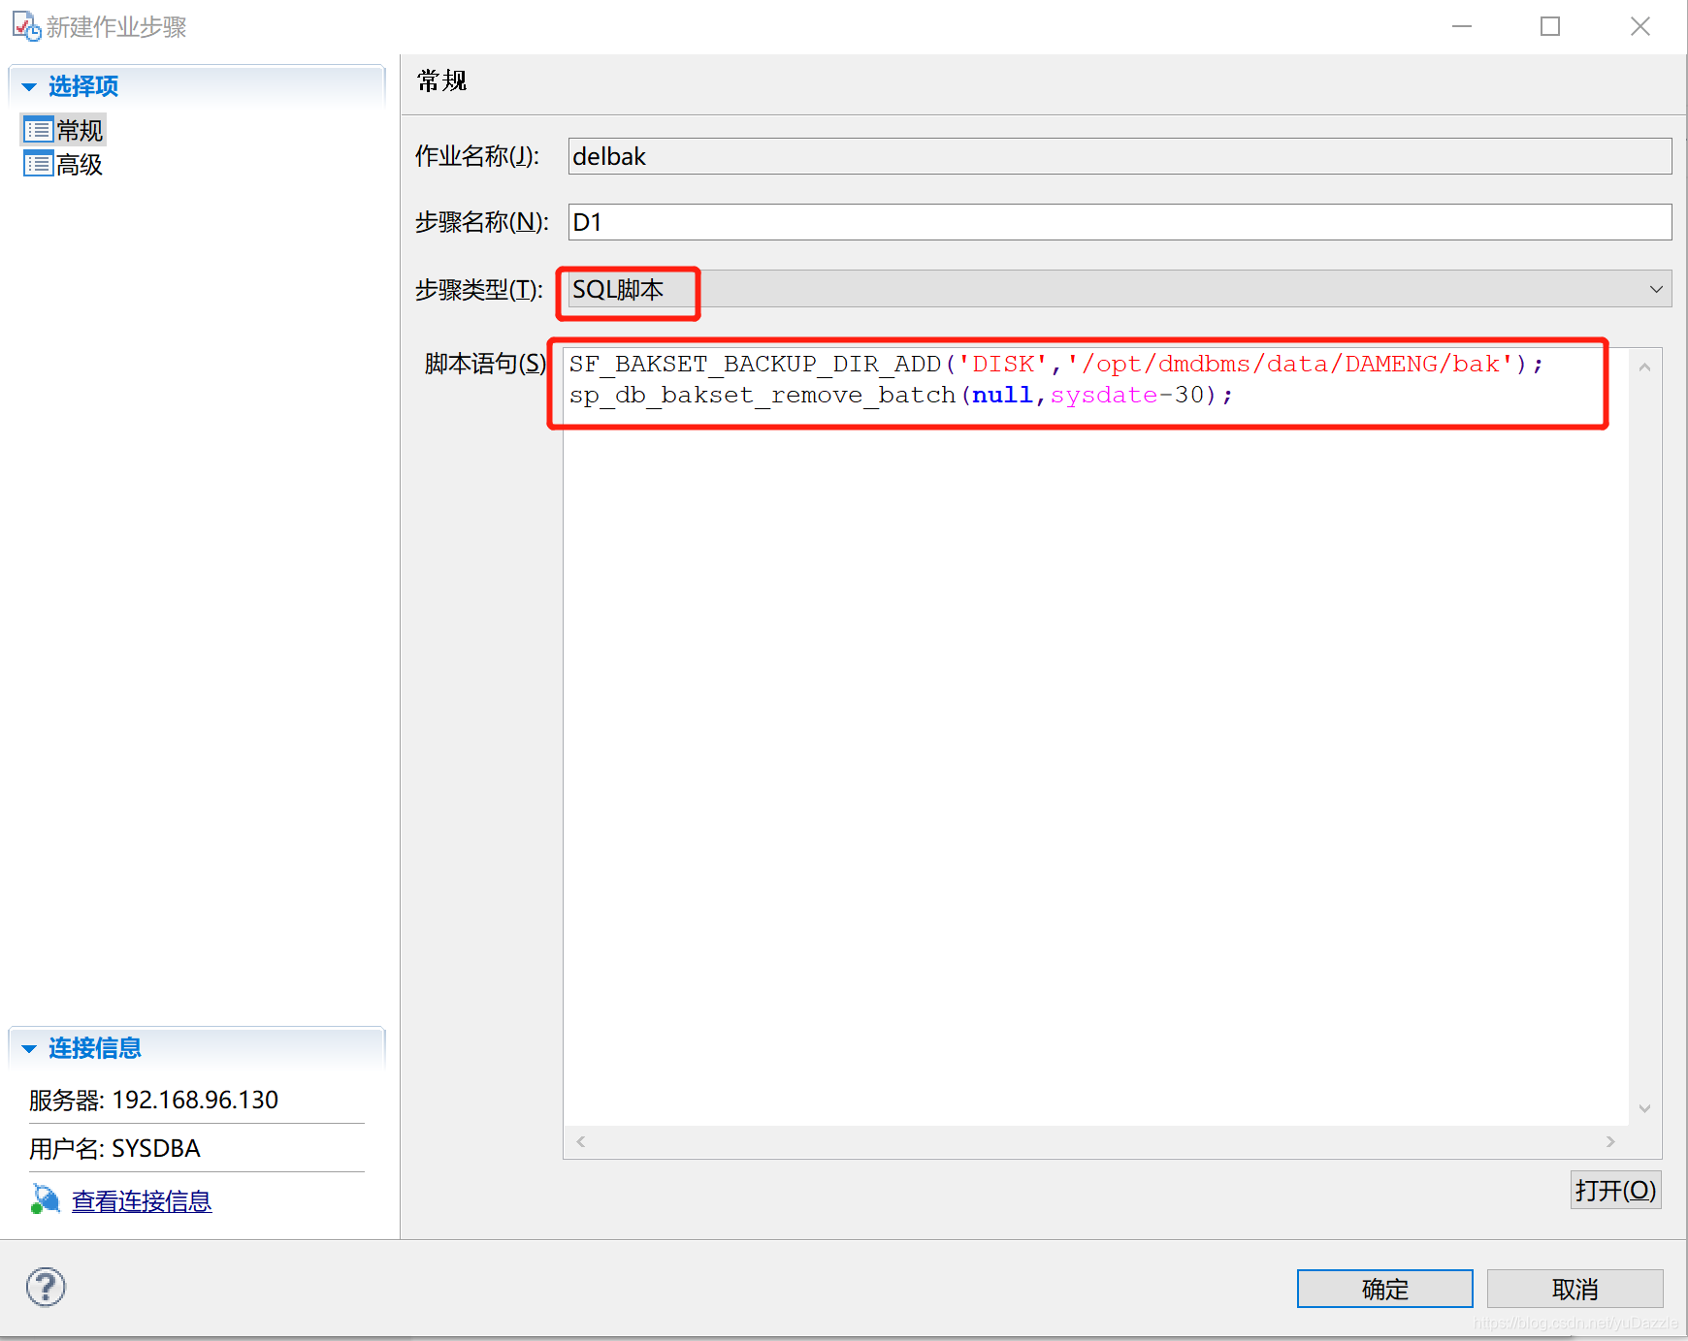Screen dimensions: 1688x1341
Task: Click the horizontal scroll right arrow
Action: click(1610, 1141)
